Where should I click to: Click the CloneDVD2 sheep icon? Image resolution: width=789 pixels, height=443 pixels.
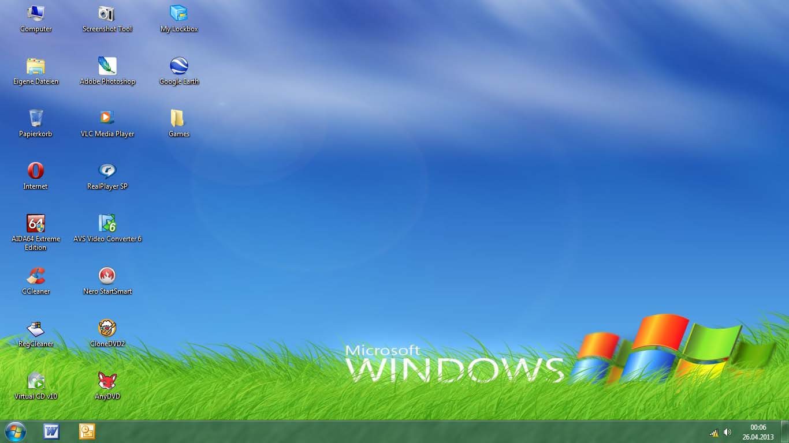tap(107, 328)
